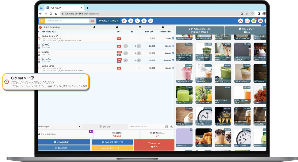Click the edit note circle icon after tab D
This screenshot has height=162, width=298.
pyautogui.click(x=151, y=21)
